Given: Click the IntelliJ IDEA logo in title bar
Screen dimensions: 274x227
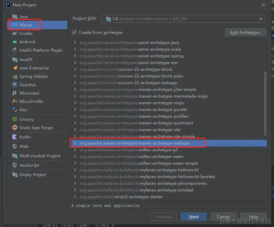Looking at the screenshot, I should (x=7, y=5).
